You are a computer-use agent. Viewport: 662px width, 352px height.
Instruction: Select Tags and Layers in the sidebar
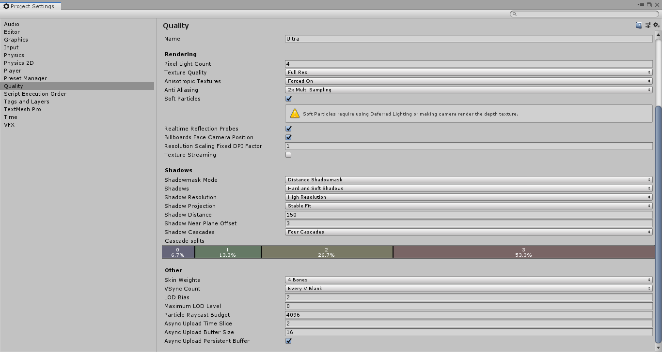point(26,101)
